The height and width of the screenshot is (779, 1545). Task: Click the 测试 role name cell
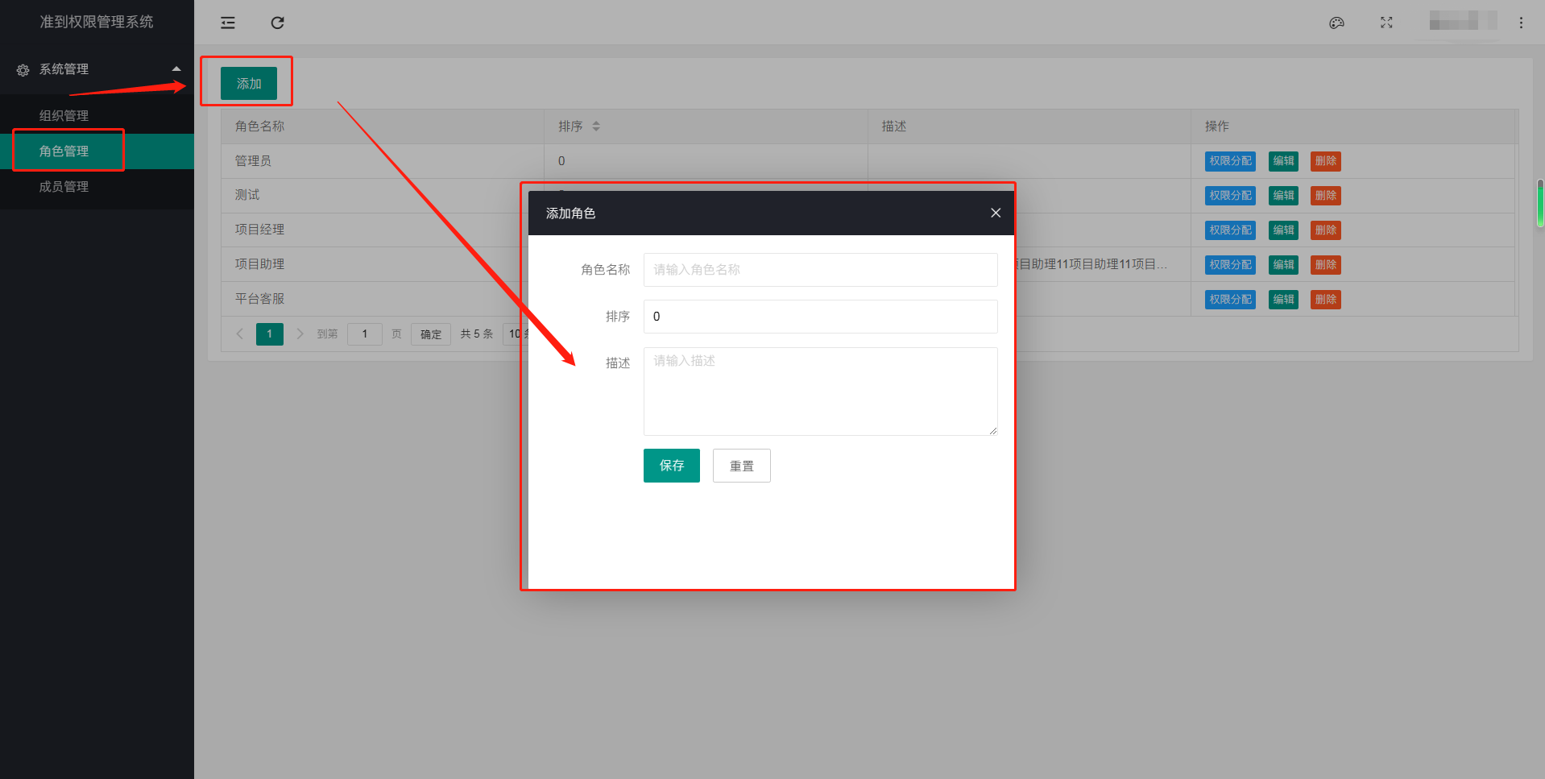point(383,196)
